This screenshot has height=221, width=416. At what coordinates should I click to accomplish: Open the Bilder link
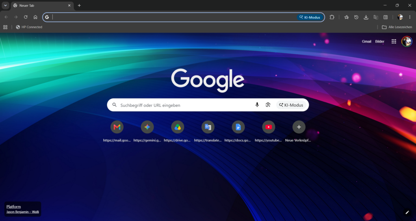point(380,41)
